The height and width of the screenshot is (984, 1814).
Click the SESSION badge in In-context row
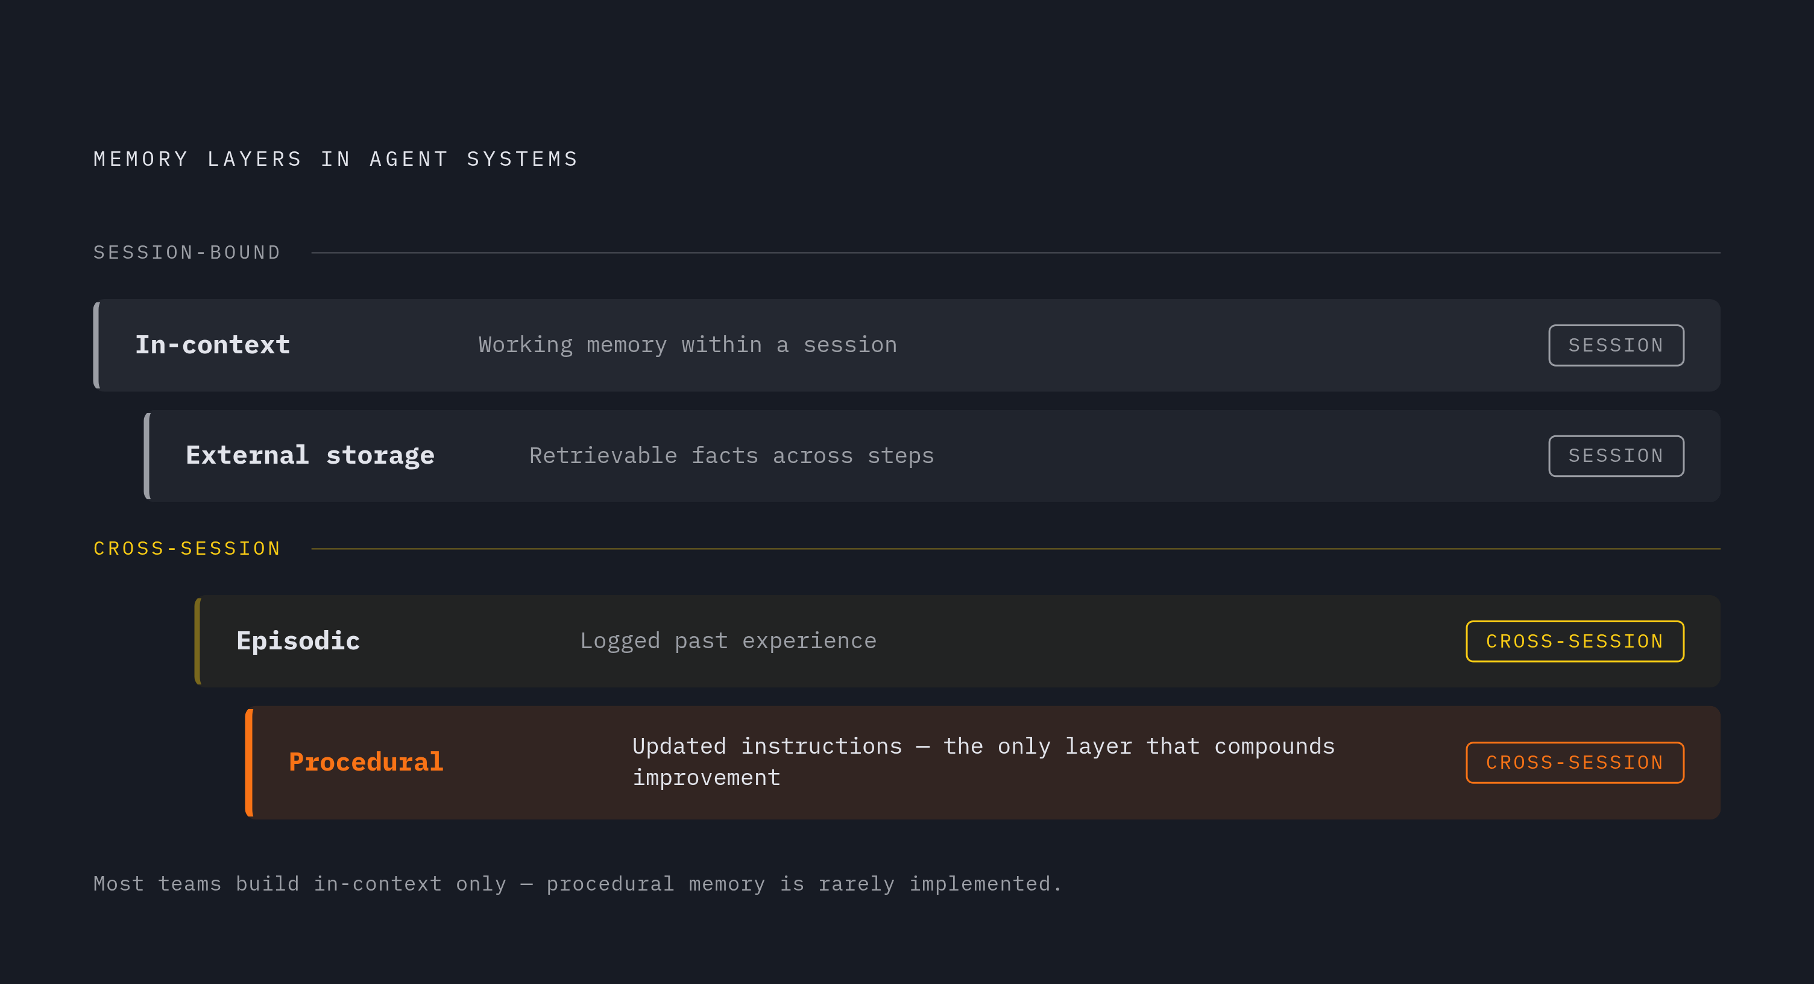click(x=1616, y=345)
